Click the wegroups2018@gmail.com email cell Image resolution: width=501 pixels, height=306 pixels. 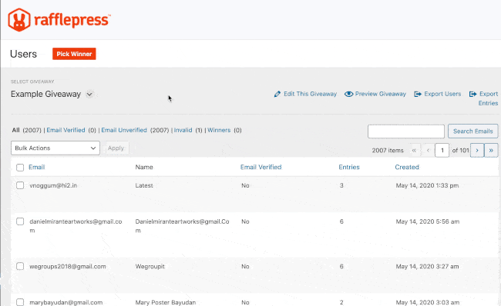67,267
